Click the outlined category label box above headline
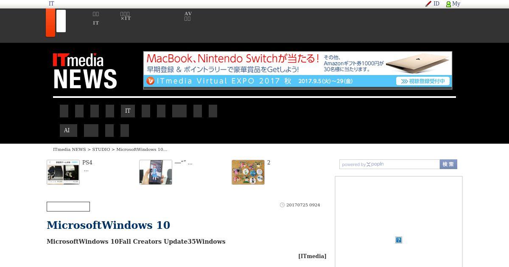The height and width of the screenshot is (267, 509). point(68,207)
